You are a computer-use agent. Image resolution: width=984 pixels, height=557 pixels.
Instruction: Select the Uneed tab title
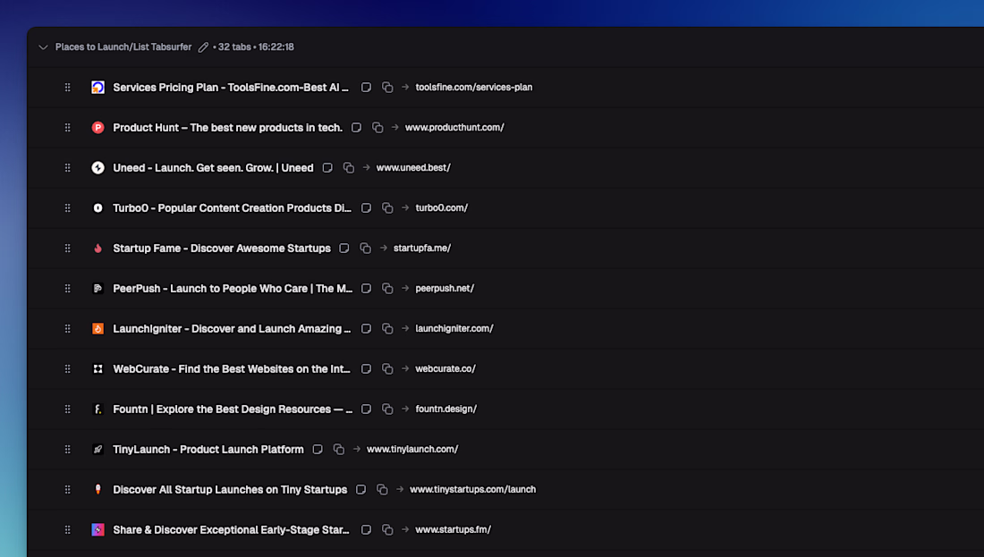[x=213, y=168]
